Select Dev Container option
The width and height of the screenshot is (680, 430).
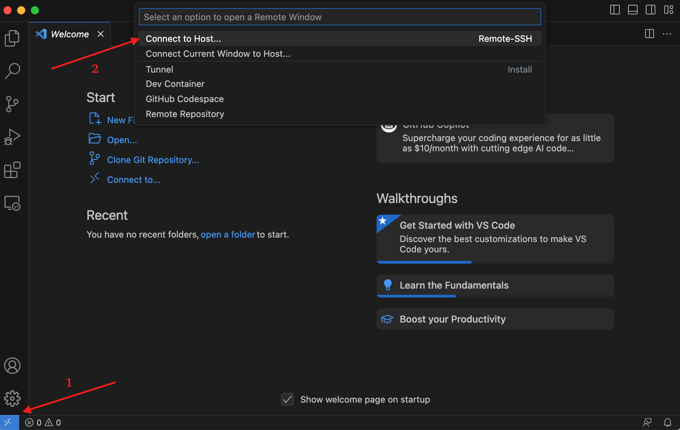click(x=175, y=84)
